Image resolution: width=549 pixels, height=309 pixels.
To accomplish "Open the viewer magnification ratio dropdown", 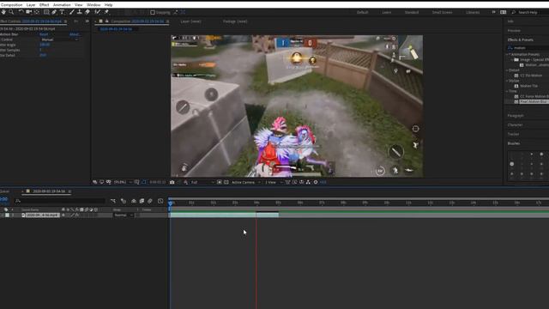I will pos(123,182).
